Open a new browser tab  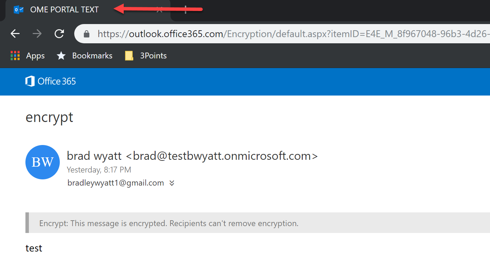(186, 10)
